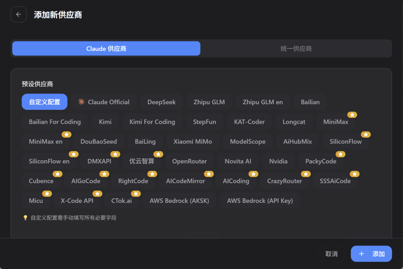Click the plus icon on the 添加 button
Screen dimensions: 403x269
(x=361, y=254)
